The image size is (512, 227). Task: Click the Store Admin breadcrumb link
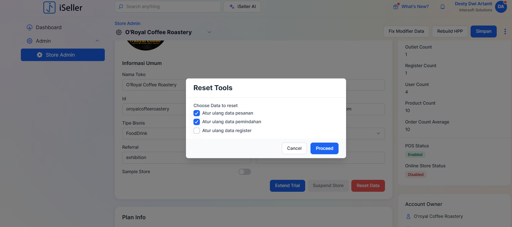[x=128, y=24]
